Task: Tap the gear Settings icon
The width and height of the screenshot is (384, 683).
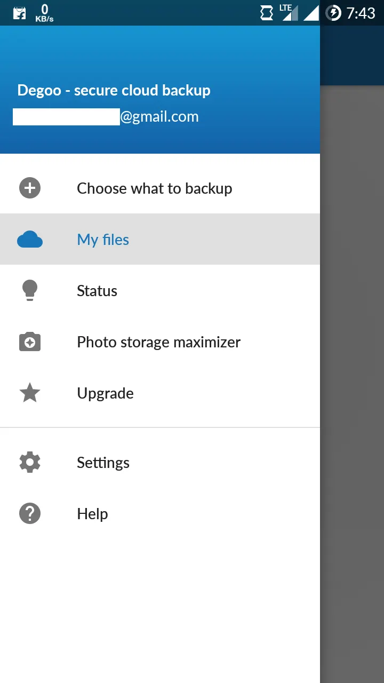Action: 30,462
